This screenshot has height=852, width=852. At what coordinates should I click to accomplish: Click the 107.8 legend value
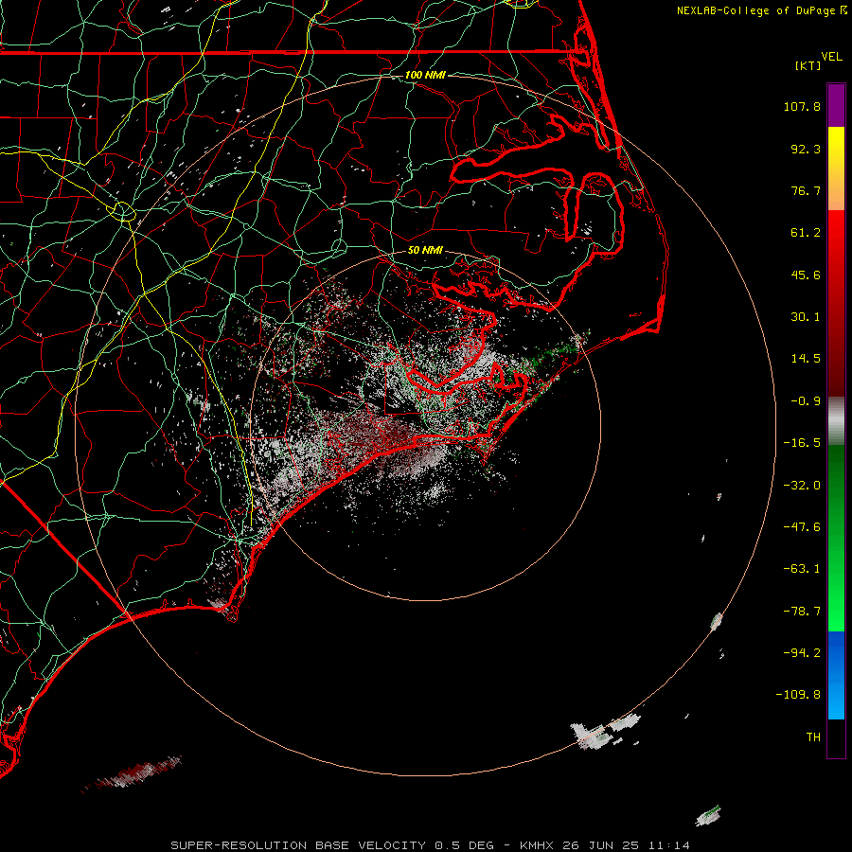coord(802,106)
